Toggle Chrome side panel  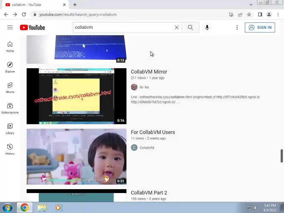pyautogui.click(x=260, y=14)
